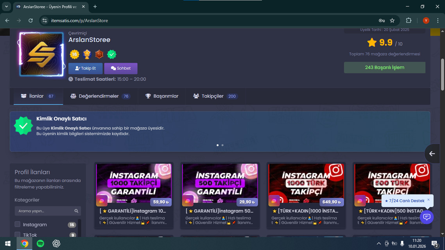Click the 9.9 star rating
The width and height of the screenshot is (445, 250).
(x=384, y=43)
